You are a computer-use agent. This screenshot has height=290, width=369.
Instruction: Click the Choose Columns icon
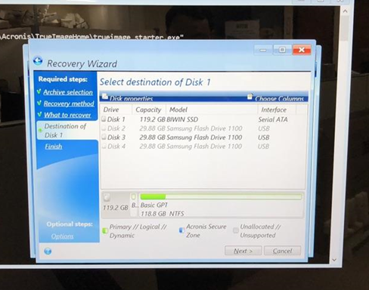point(250,96)
